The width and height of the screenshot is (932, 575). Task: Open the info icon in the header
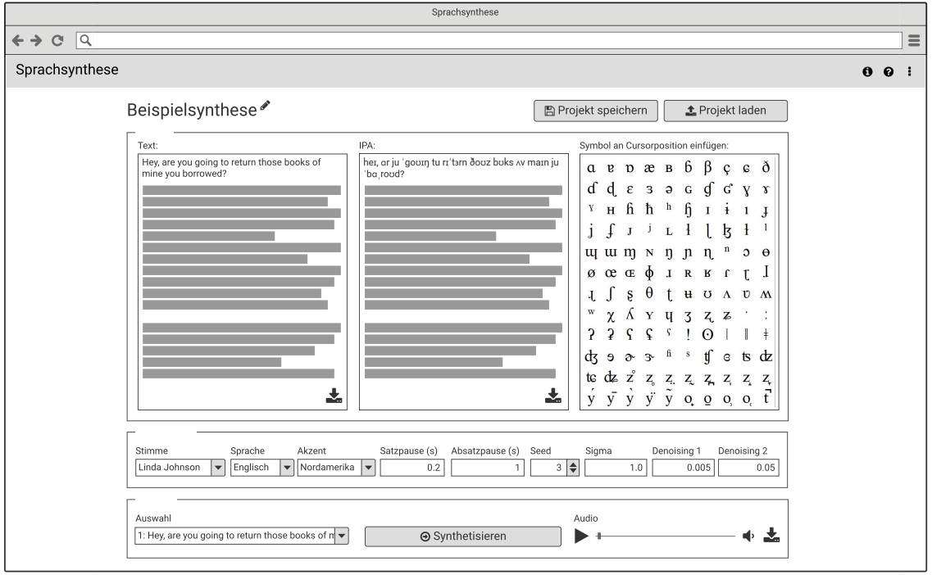click(866, 72)
